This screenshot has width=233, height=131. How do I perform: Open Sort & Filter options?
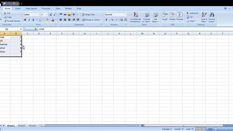(x=204, y=17)
